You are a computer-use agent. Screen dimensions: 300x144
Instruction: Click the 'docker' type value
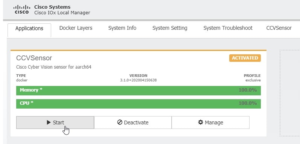click(22, 80)
